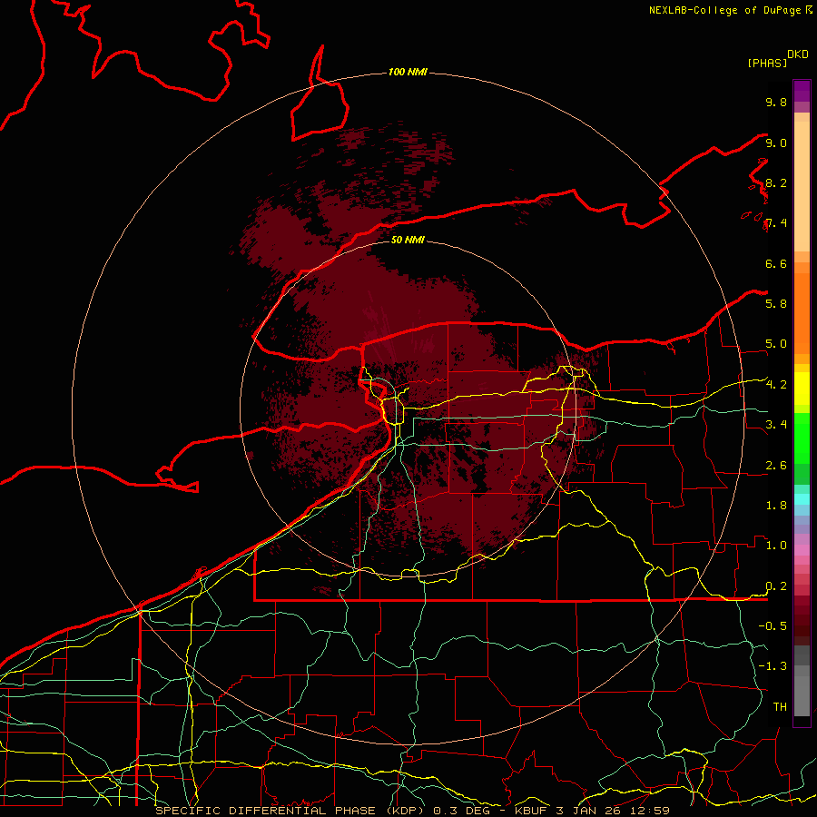Click the KBUF radar site identifier

click(x=531, y=811)
